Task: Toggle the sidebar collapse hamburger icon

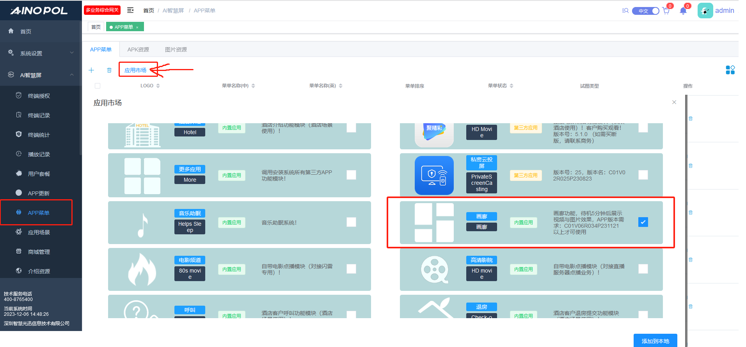Action: (130, 11)
